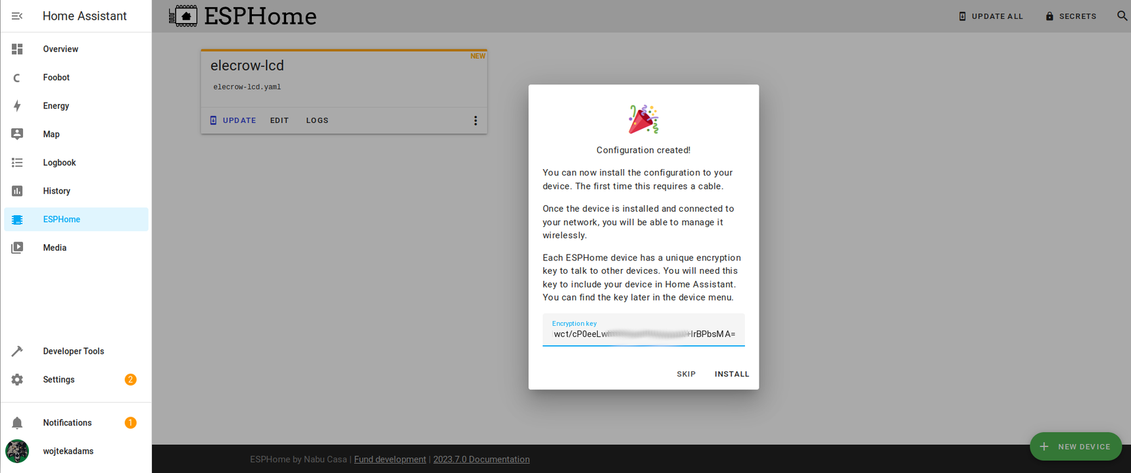Click the wojtekadams username text
This screenshot has width=1131, height=473.
[68, 451]
